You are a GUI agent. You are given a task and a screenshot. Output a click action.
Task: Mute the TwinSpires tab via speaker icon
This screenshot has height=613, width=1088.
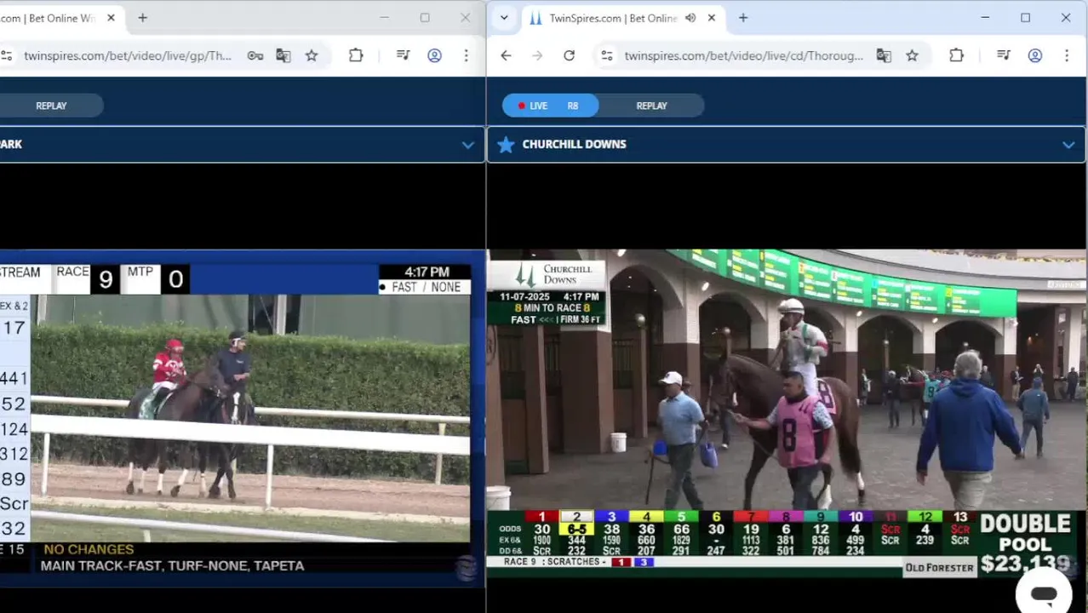690,18
